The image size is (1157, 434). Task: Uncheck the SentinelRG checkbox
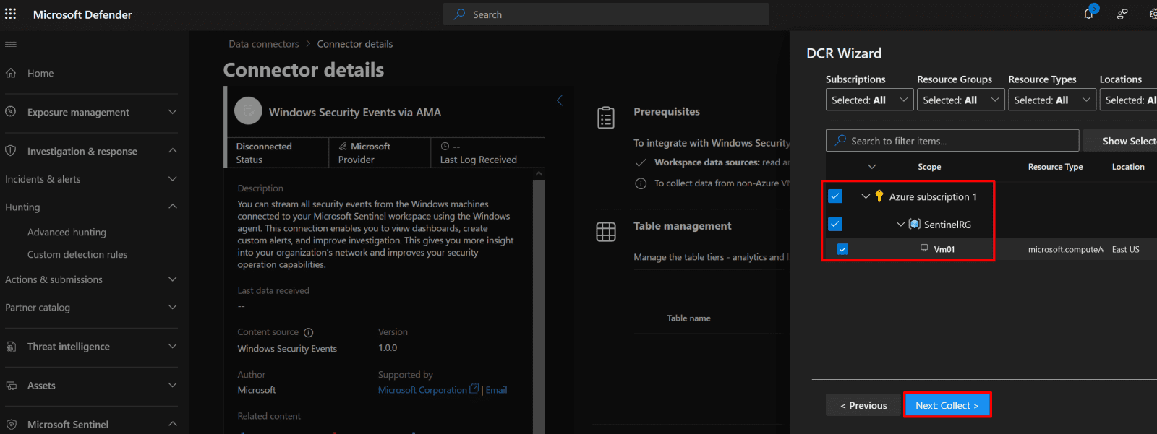coord(835,224)
